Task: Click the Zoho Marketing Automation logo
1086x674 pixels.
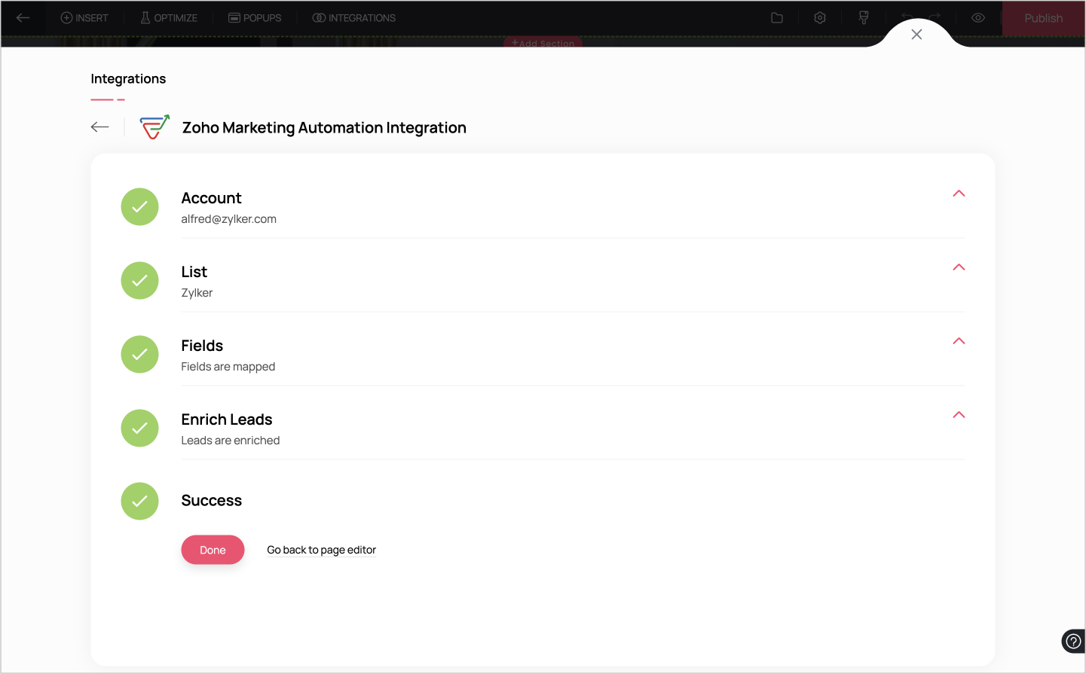Action: click(154, 127)
